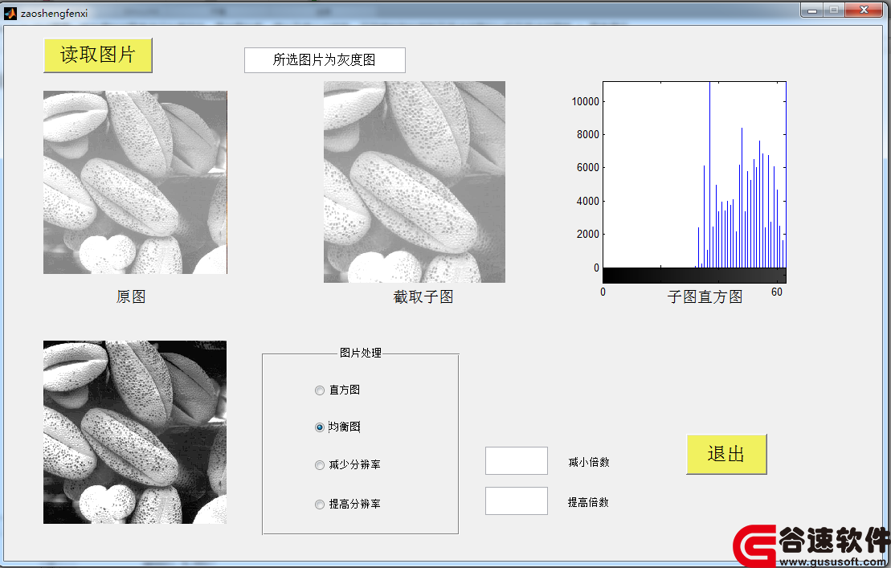Select the 均衡图 radio button
This screenshot has height=568, width=891.
pos(319,427)
